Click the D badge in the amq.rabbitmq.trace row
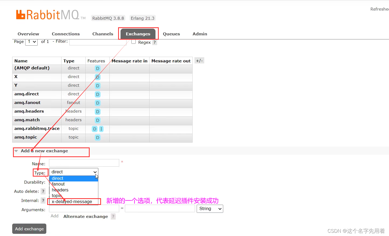The width and height of the screenshot is (389, 236). click(x=95, y=129)
